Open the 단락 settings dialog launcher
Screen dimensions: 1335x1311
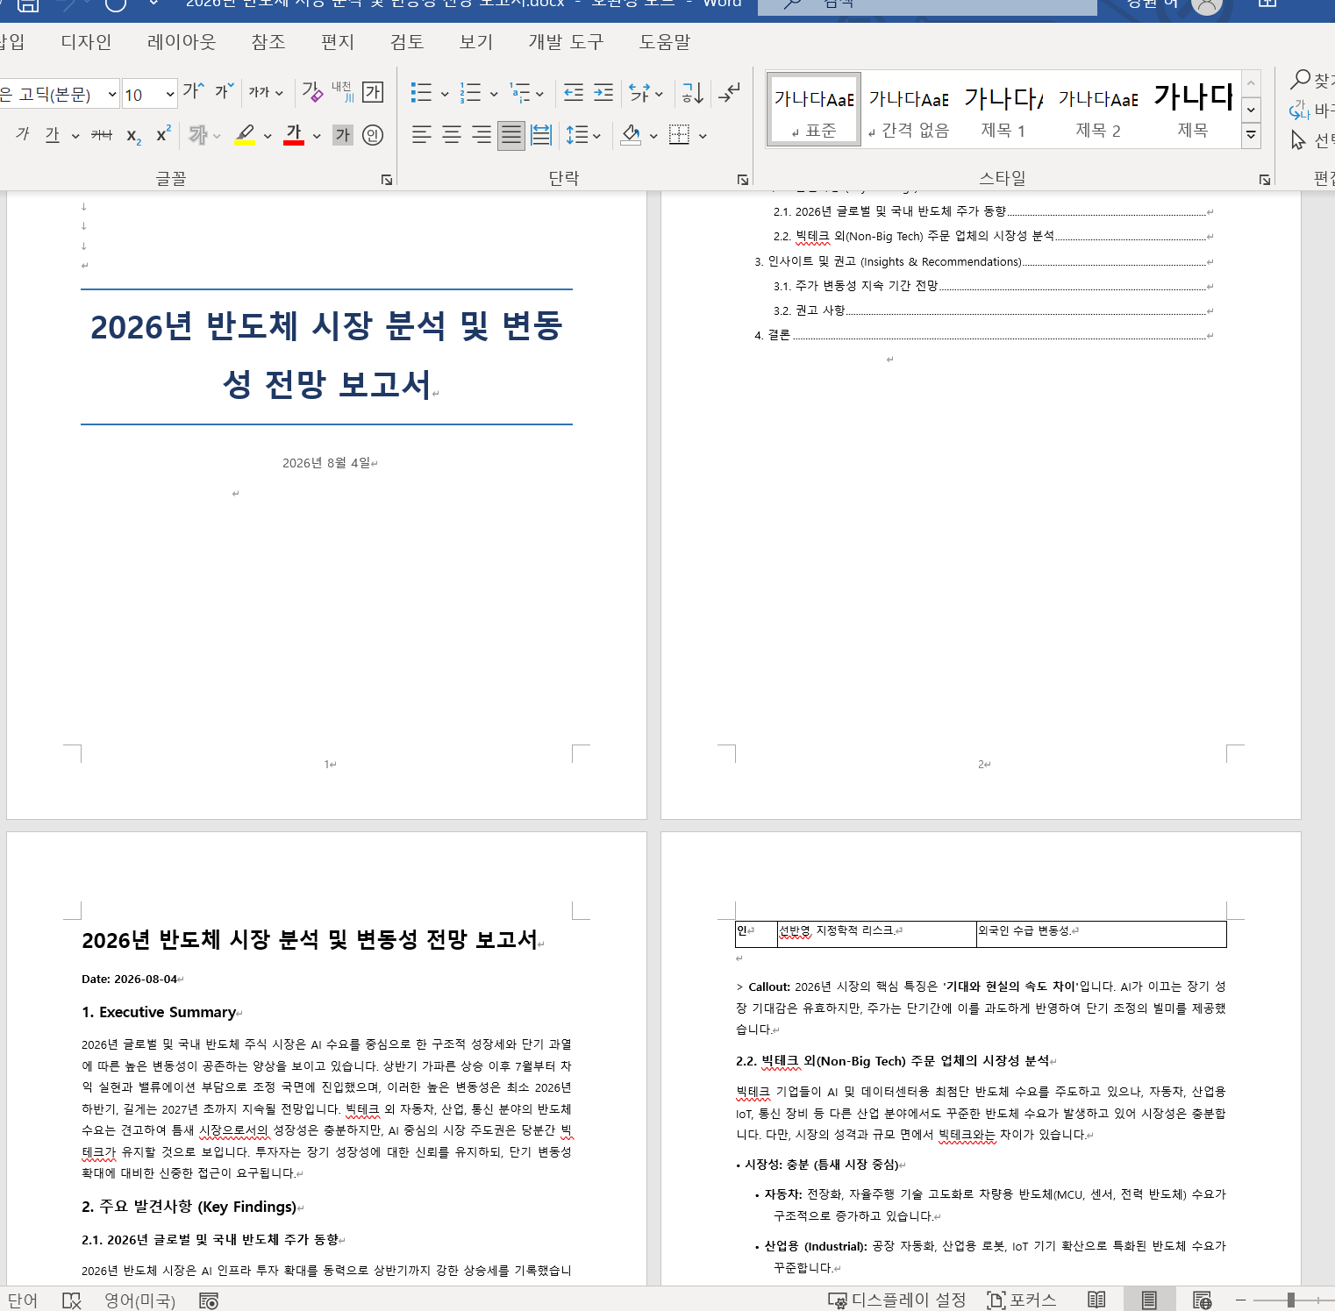[x=743, y=180]
